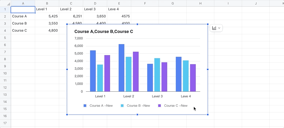Click the select-all corner of the sheet

5,3
